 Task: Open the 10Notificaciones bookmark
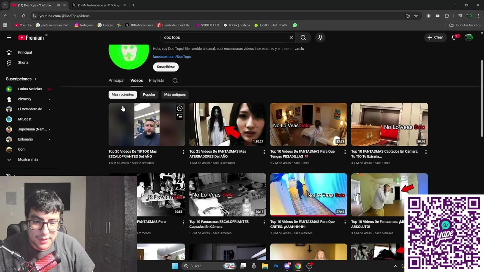(139, 25)
